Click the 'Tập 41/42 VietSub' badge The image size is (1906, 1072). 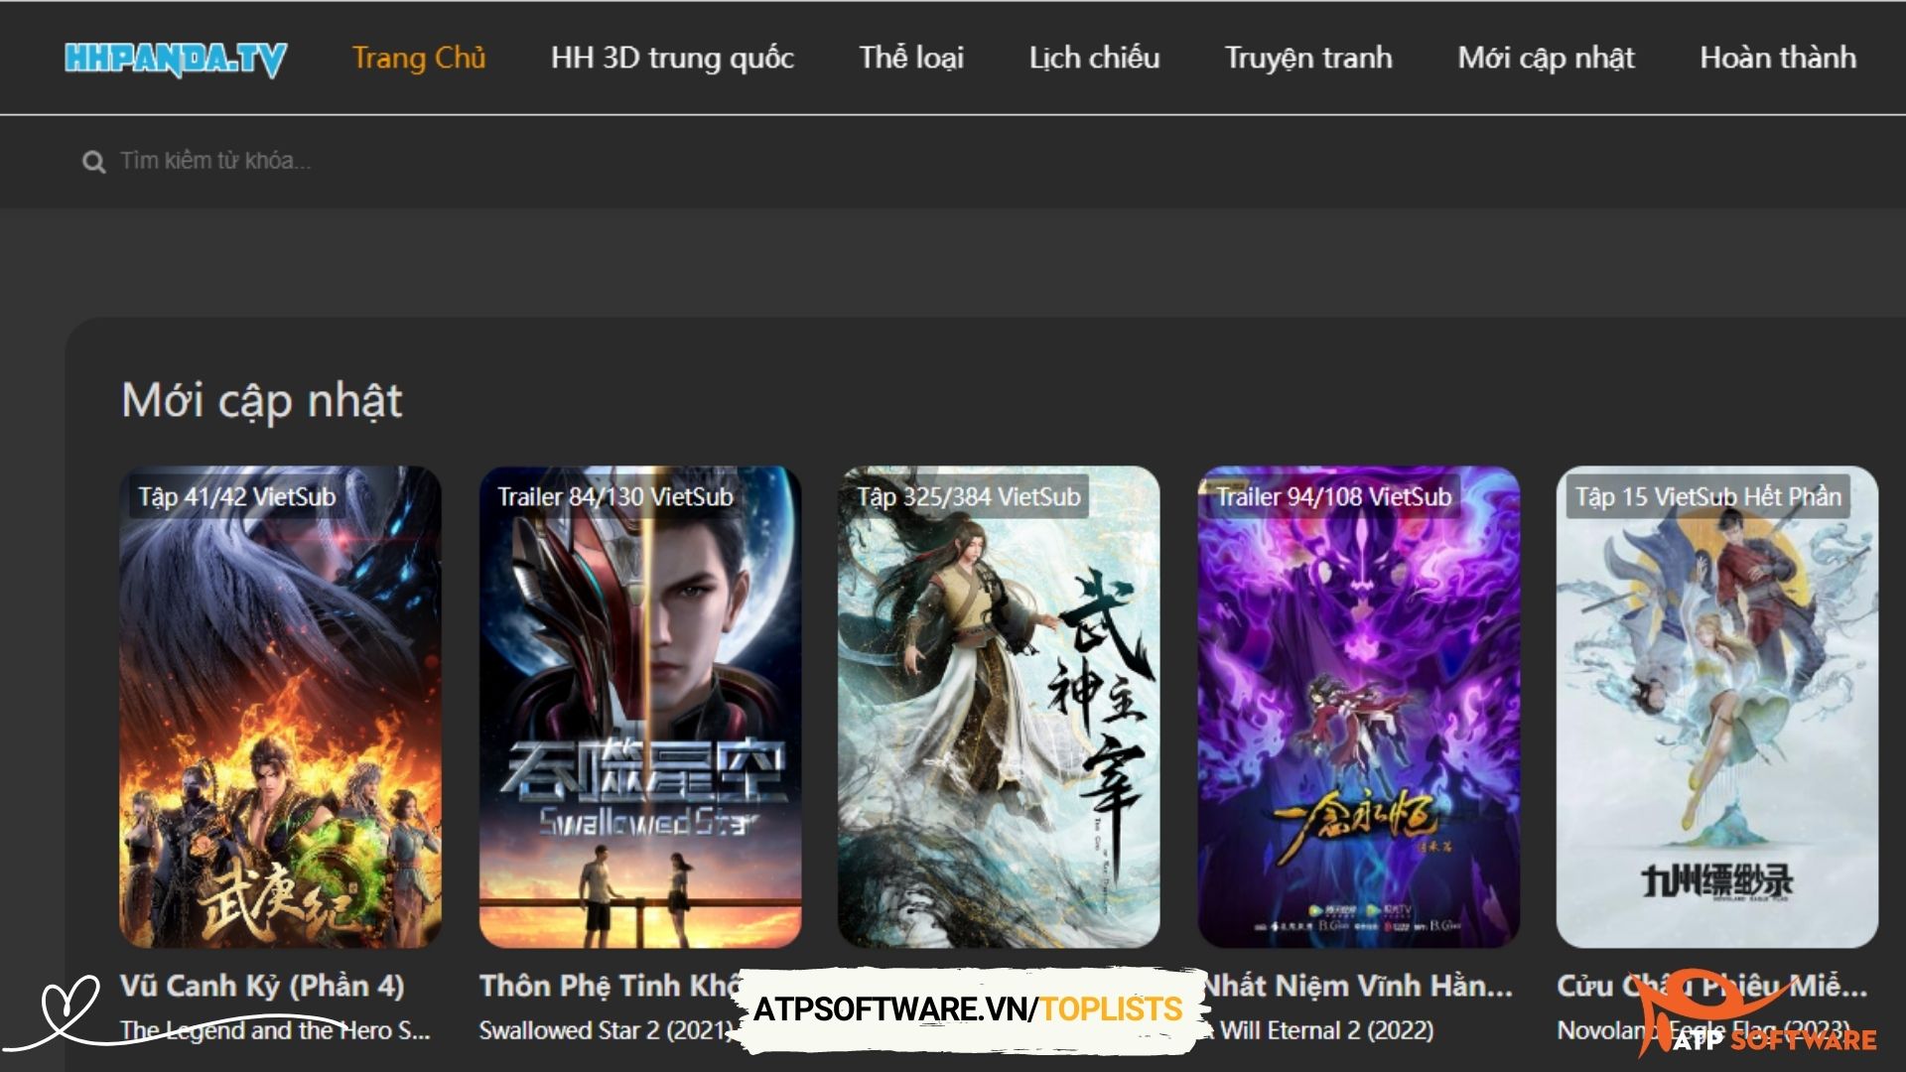237,496
